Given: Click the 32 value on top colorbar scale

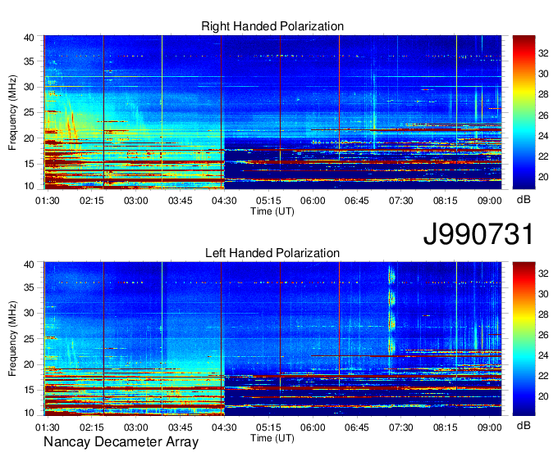Looking at the screenshot, I should pos(543,53).
